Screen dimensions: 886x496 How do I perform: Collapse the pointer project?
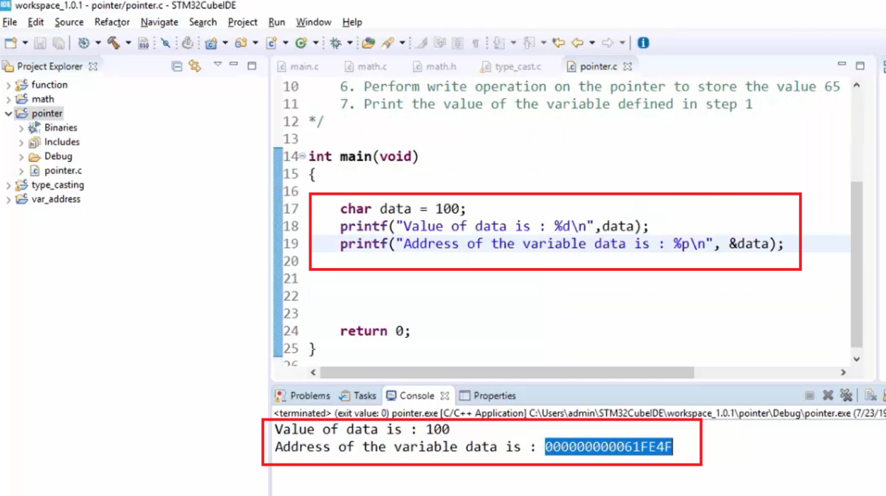coord(8,114)
